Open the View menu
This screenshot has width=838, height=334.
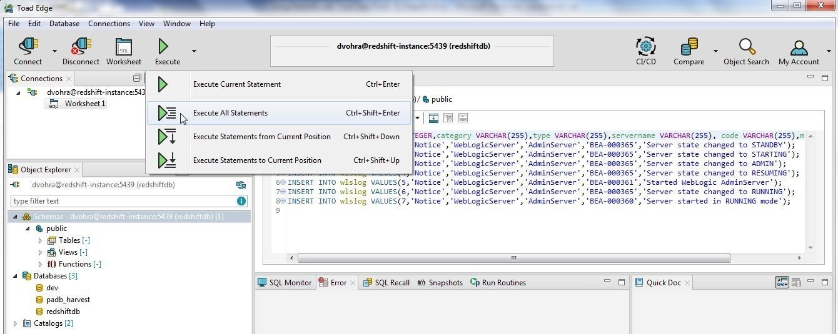(146, 24)
